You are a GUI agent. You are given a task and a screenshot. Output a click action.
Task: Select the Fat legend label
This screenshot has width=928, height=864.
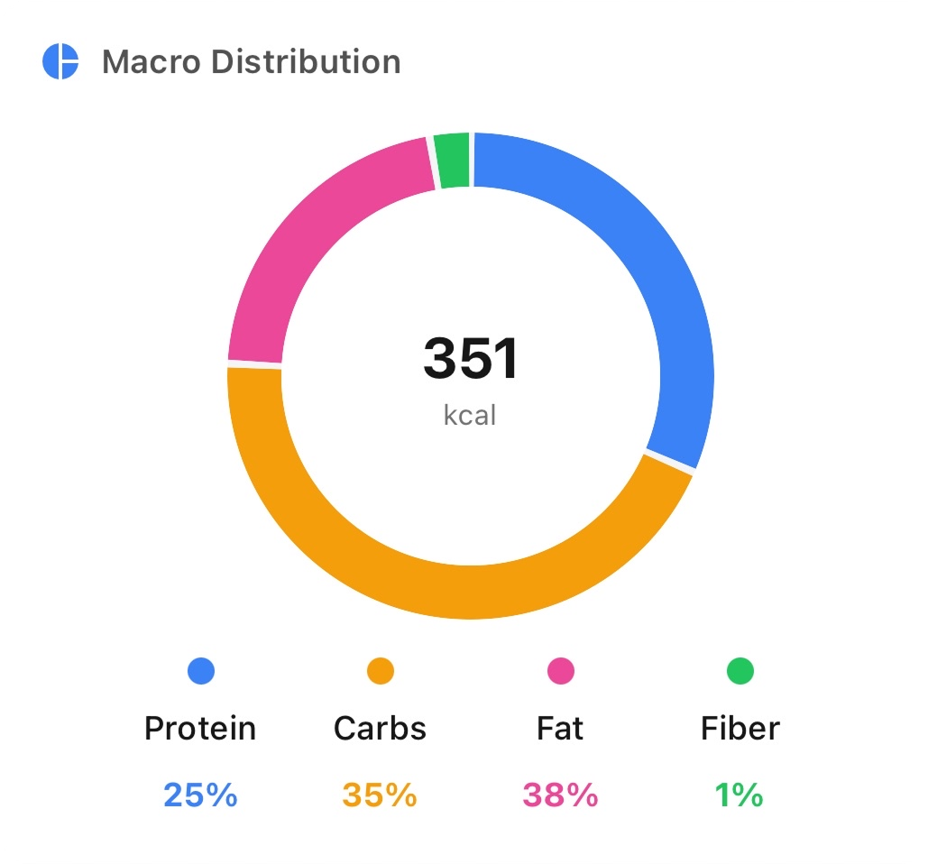click(x=560, y=728)
